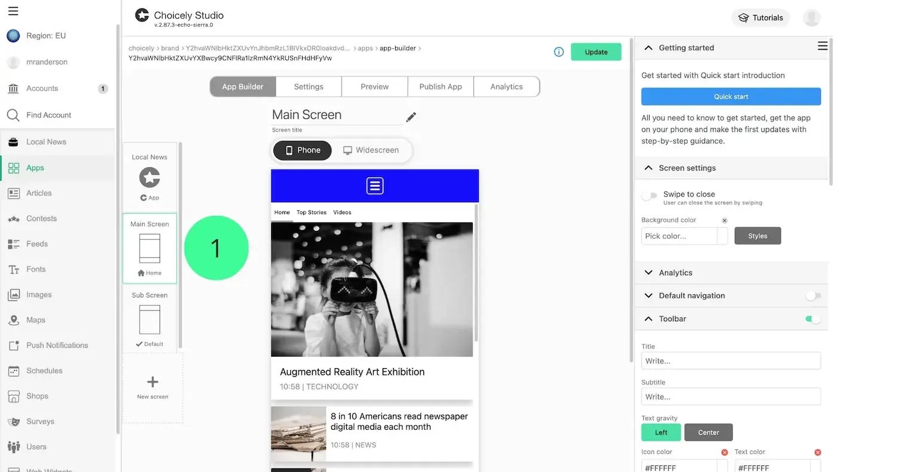Click the profile avatar at top right
This screenshot has height=472, width=917.
point(811,17)
